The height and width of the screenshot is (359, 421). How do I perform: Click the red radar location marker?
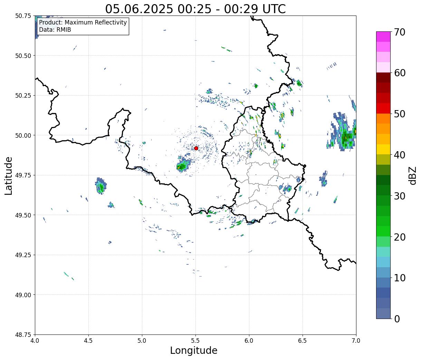(x=196, y=148)
